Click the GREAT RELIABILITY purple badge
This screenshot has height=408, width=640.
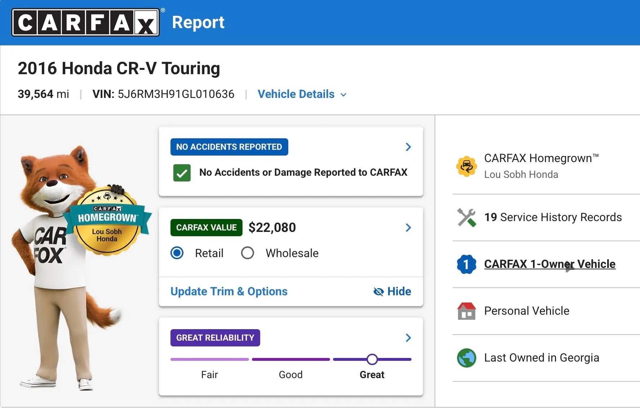pos(215,338)
